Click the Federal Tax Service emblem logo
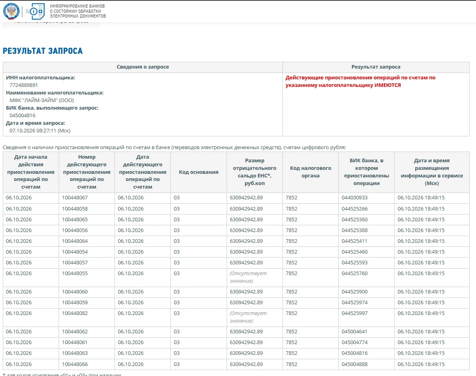The height and width of the screenshot is (376, 476). click(11, 11)
